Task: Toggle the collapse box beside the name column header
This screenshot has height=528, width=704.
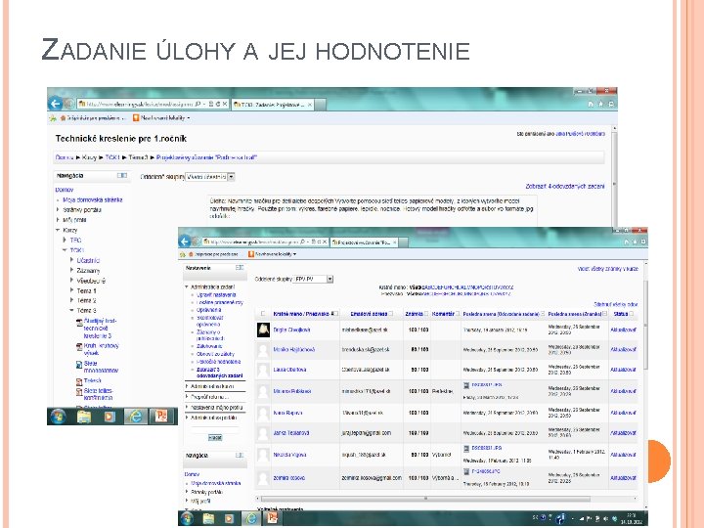Action: pyautogui.click(x=335, y=314)
